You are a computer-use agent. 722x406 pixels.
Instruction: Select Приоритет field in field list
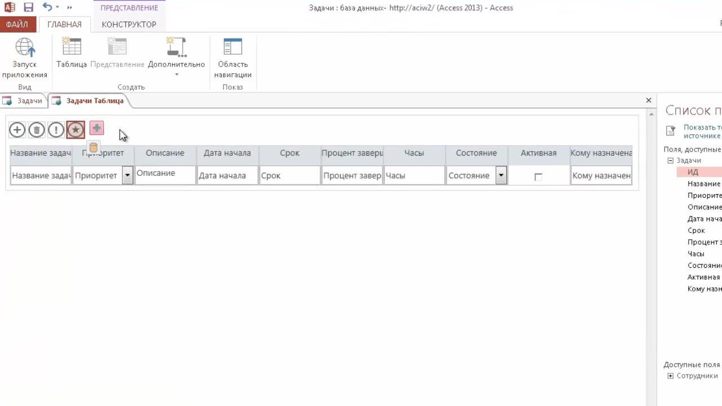point(705,196)
